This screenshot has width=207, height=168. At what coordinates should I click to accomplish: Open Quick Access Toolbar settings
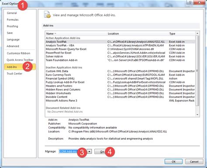click(20, 60)
